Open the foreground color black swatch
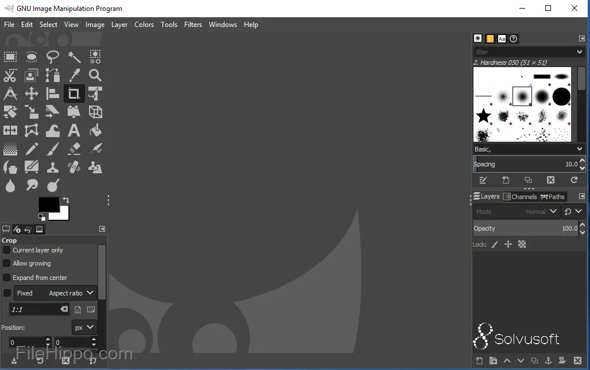The height and width of the screenshot is (370, 590). [x=49, y=204]
